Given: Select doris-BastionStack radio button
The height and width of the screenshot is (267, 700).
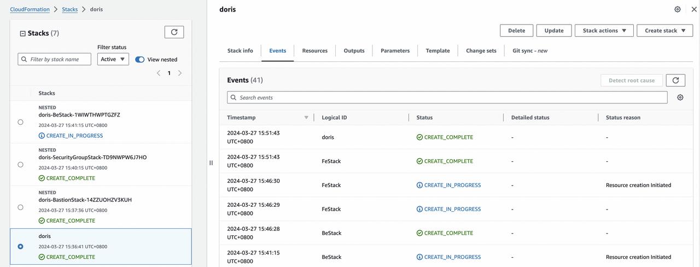Looking at the screenshot, I should pyautogui.click(x=20, y=207).
